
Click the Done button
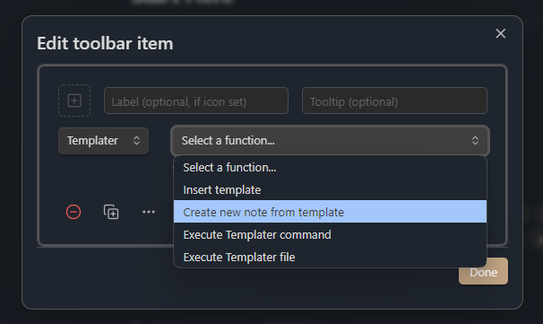pos(483,271)
